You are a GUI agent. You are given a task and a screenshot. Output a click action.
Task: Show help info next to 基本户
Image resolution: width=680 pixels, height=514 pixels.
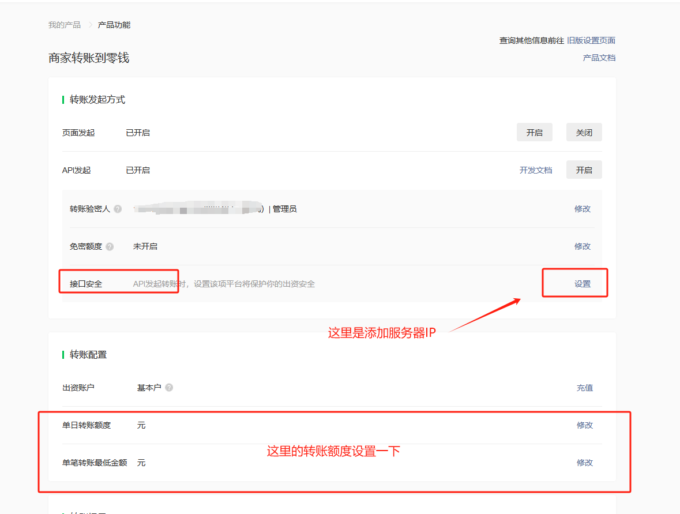click(x=169, y=387)
